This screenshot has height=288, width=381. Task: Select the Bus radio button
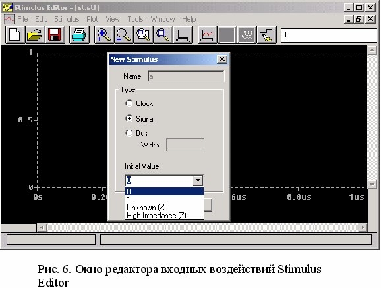click(129, 133)
